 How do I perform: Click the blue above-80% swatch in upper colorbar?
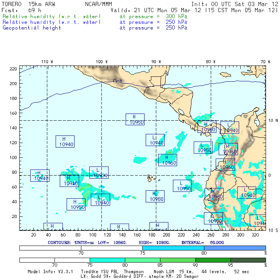(x=235, y=248)
